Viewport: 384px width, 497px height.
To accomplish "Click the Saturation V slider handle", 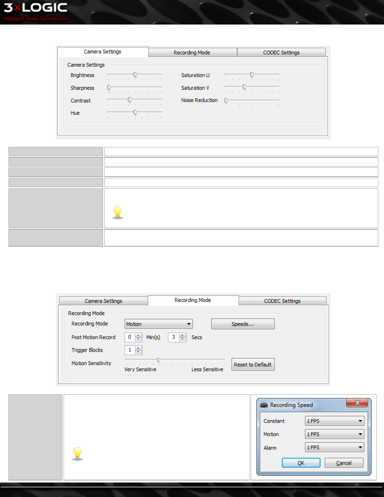I will pyautogui.click(x=244, y=87).
